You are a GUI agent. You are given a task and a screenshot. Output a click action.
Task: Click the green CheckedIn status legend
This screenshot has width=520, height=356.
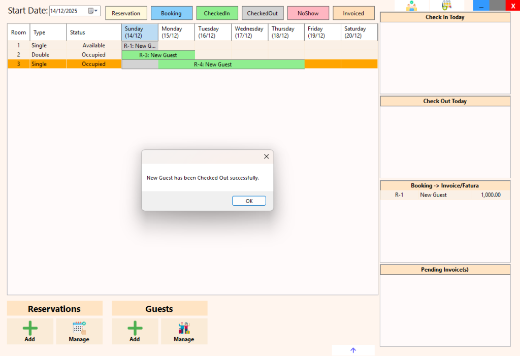click(x=217, y=13)
